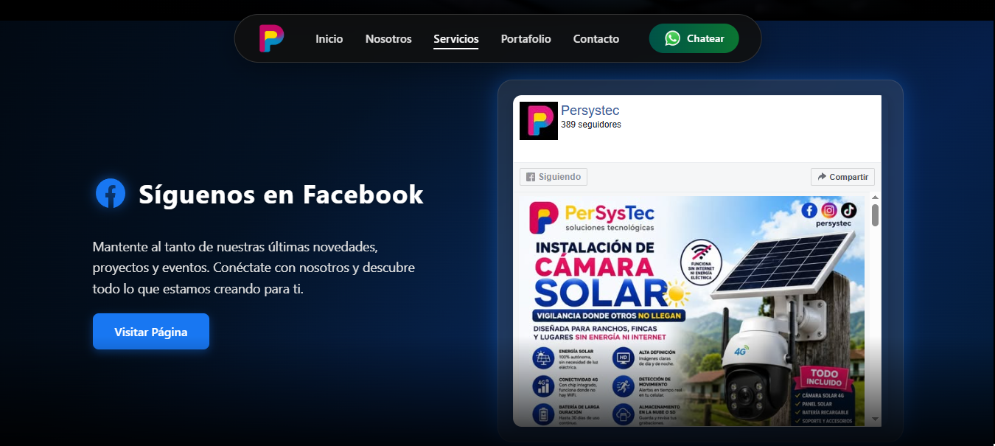Open the Portafolio page
995x446 pixels.
(x=526, y=38)
